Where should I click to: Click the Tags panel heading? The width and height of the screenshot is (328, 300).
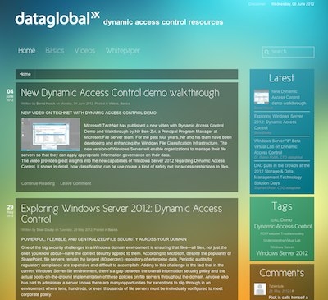click(282, 206)
